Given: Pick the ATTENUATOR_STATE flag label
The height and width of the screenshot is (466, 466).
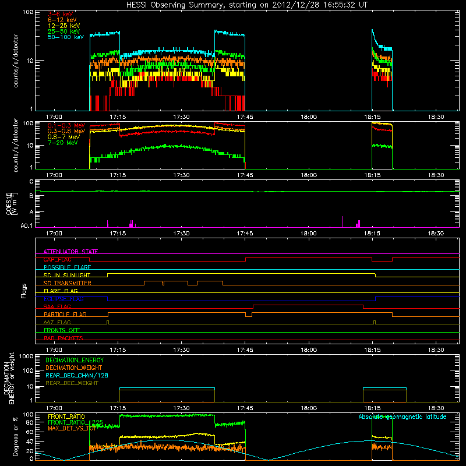Looking at the screenshot, I should [x=70, y=252].
